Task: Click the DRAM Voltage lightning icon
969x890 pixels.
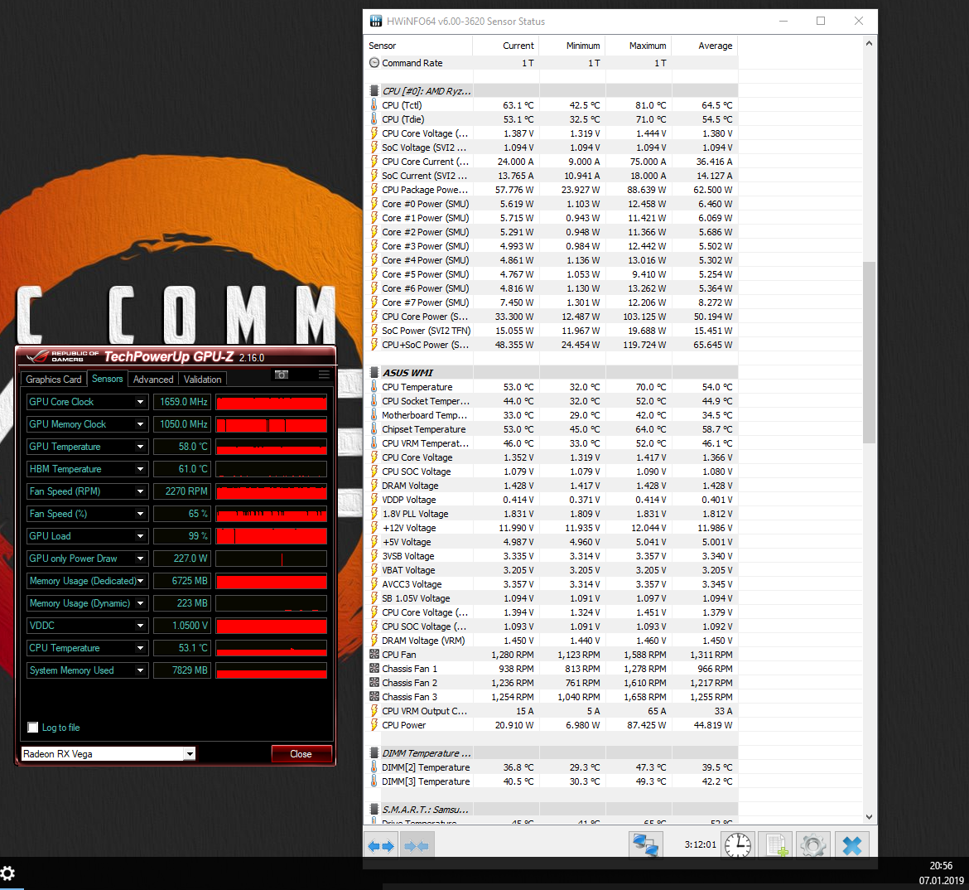Action: [374, 486]
